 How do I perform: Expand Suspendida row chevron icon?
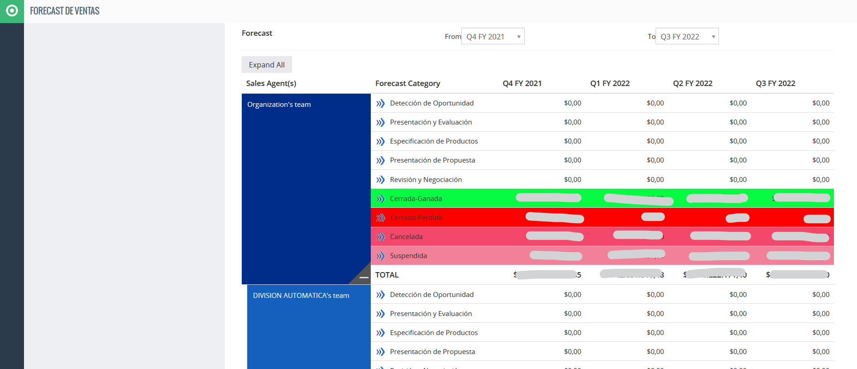tap(380, 256)
